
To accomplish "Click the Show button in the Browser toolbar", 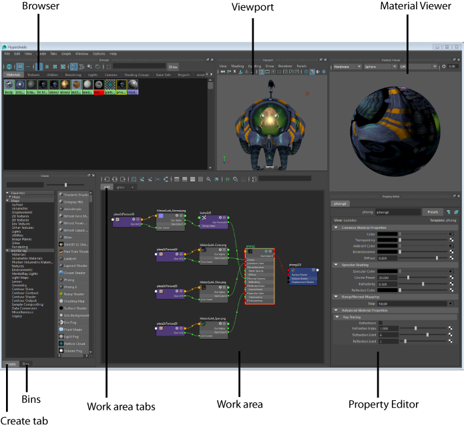I will pyautogui.click(x=173, y=67).
